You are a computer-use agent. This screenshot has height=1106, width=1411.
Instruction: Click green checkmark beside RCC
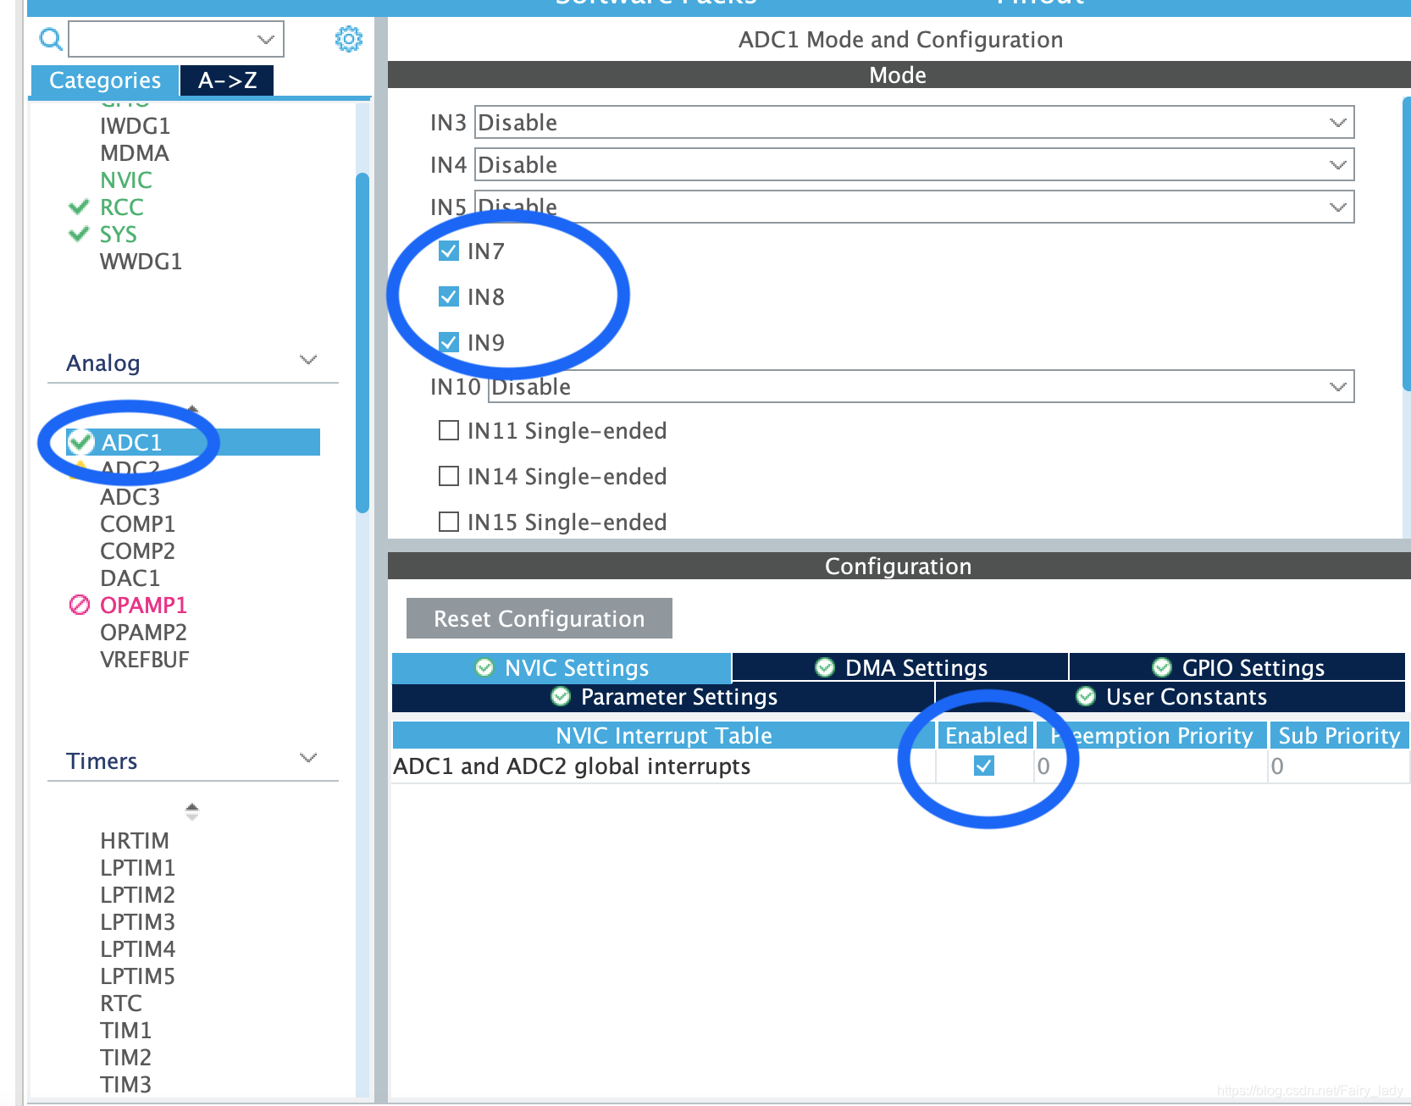pos(79,207)
